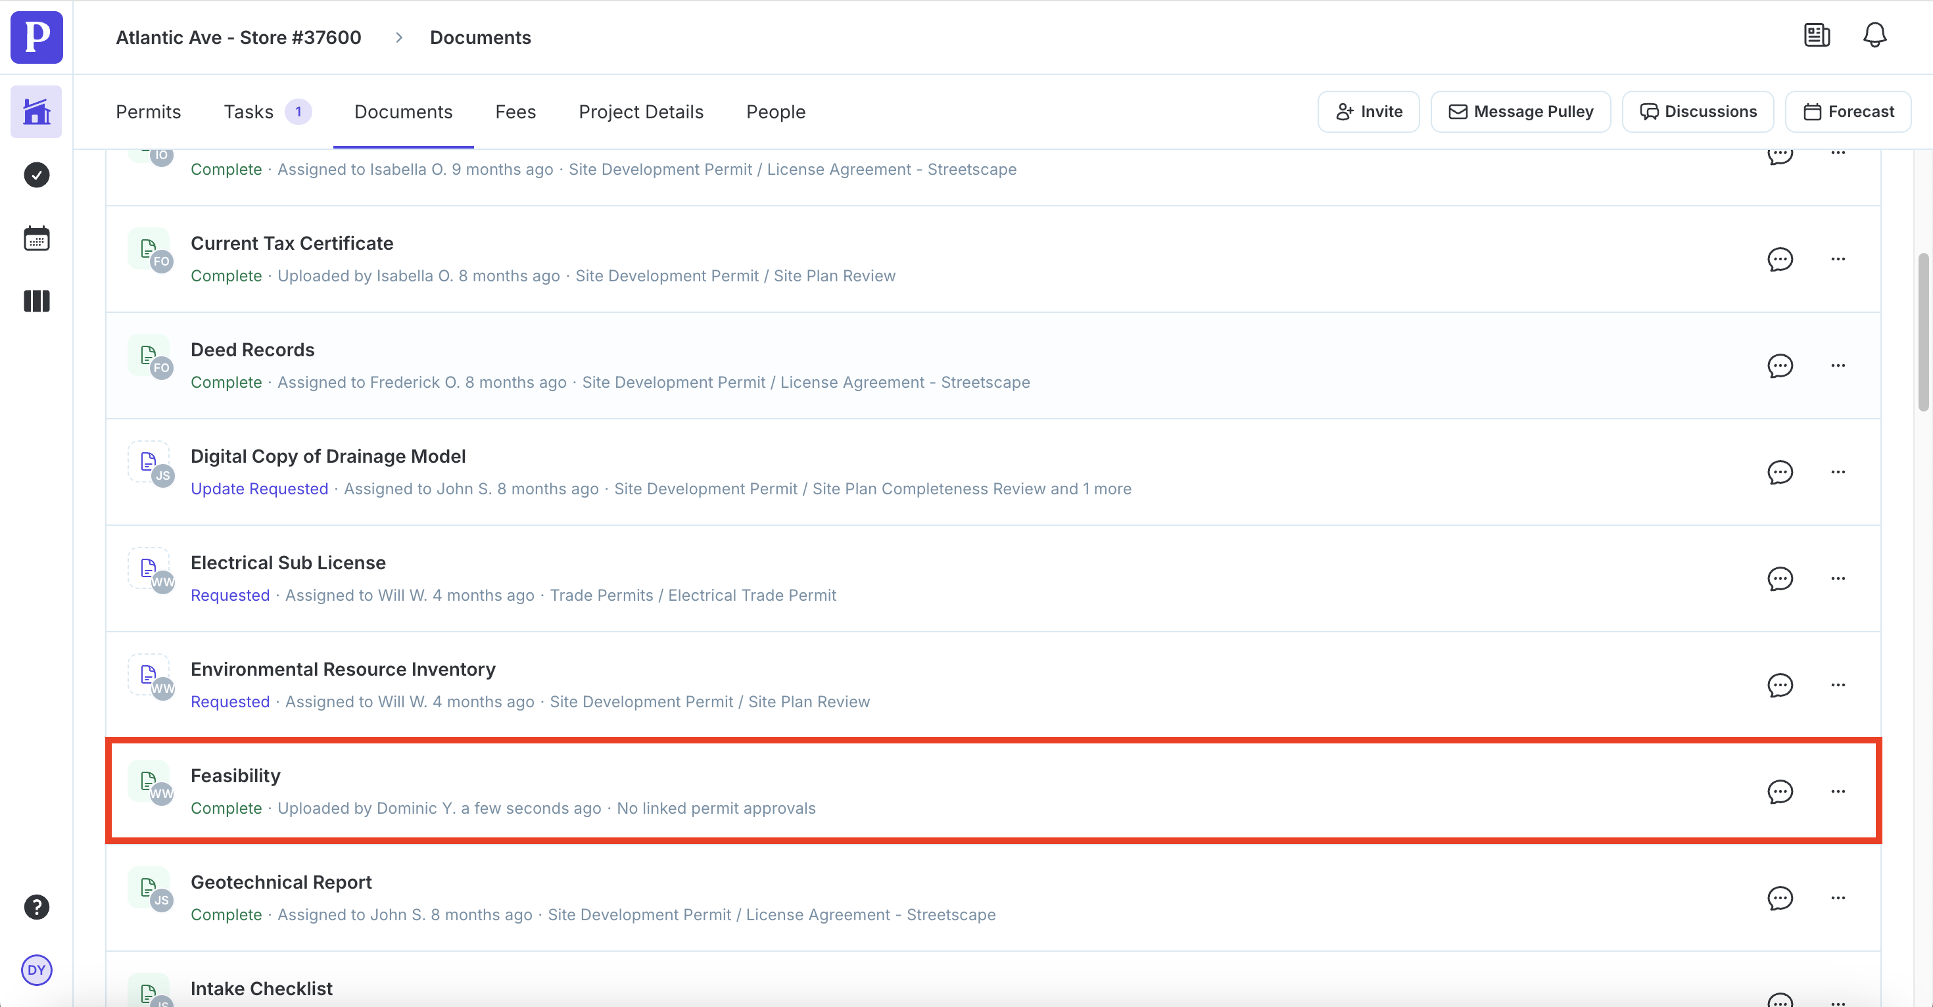Open the projects building sidebar icon
The width and height of the screenshot is (1933, 1007).
[x=36, y=112]
